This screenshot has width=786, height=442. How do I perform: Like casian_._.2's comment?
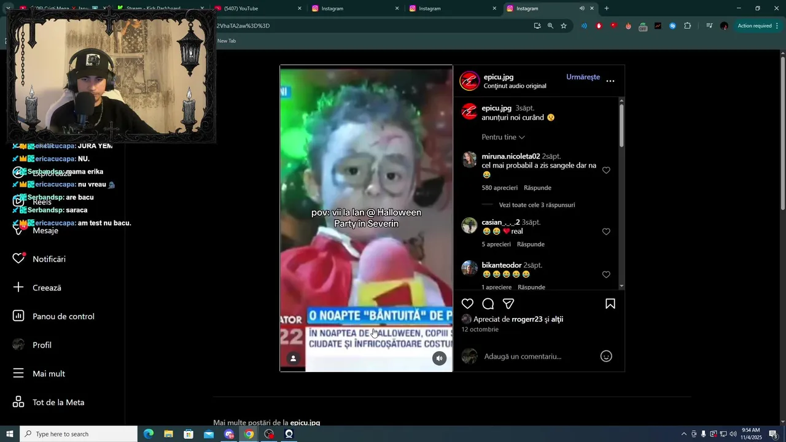click(x=606, y=231)
